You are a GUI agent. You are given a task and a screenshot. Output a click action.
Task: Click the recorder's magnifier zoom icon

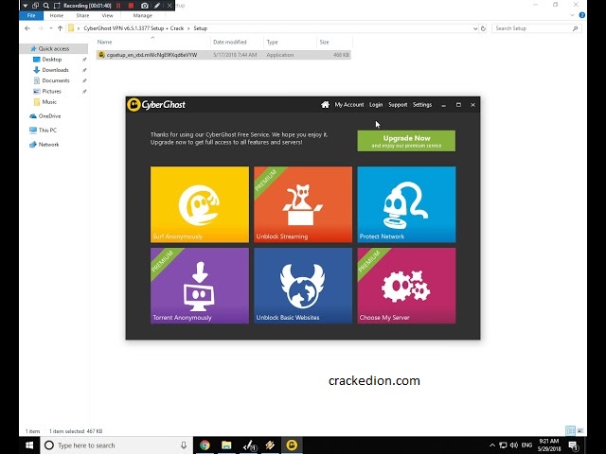click(46, 6)
